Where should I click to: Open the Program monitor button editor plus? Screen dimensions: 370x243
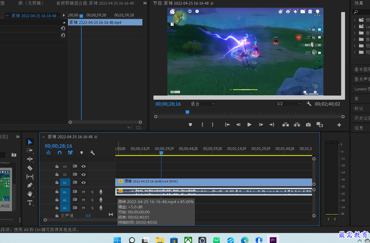tap(339, 125)
